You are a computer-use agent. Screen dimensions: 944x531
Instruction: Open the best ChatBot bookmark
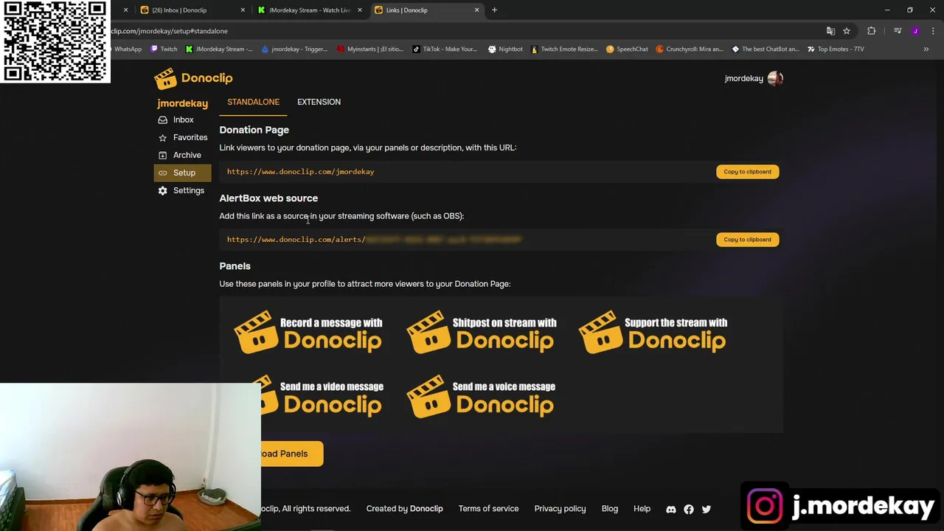tap(765, 49)
